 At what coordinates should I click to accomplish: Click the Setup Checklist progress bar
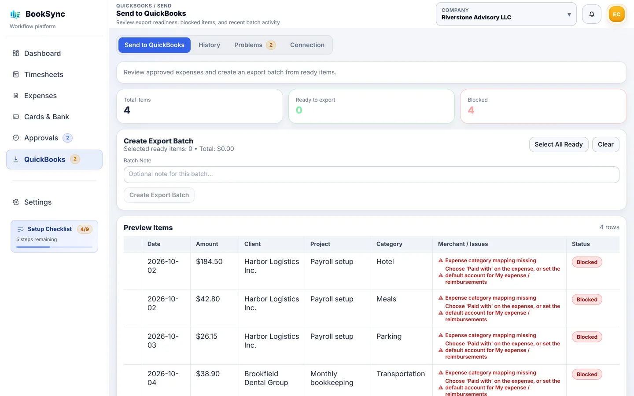click(54, 247)
